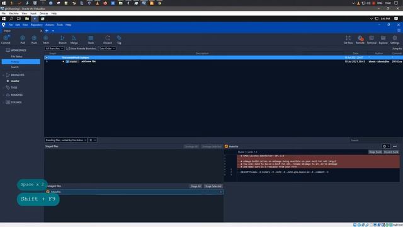Select History in Workspace sidebar
Viewport: 403px width, 227px height.
[x=21, y=62]
